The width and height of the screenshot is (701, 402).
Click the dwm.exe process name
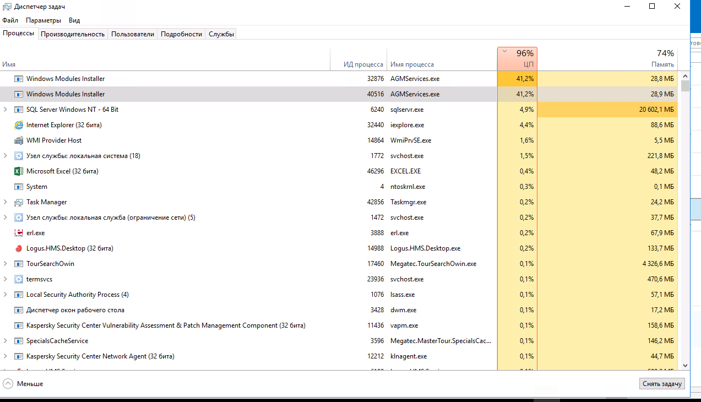pos(403,310)
